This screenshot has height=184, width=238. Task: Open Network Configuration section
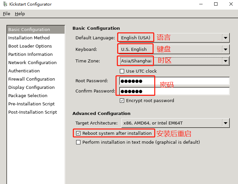coord(36,62)
